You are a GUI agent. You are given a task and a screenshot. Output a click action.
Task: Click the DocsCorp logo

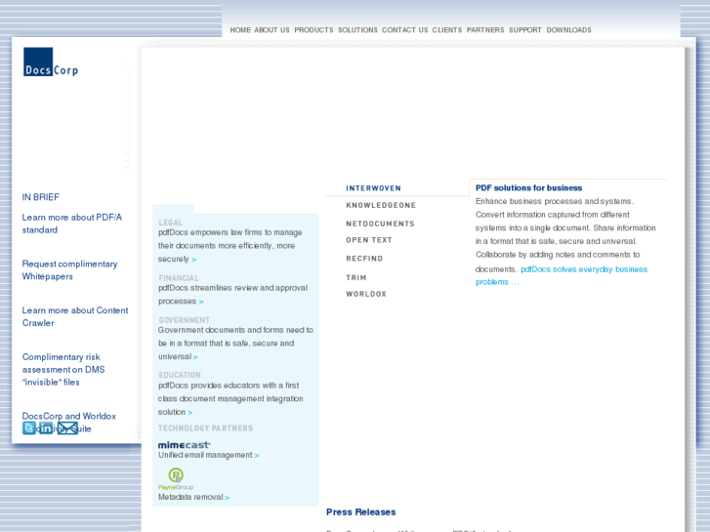[x=51, y=61]
